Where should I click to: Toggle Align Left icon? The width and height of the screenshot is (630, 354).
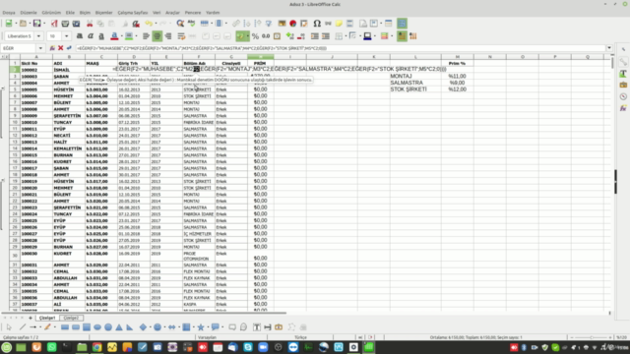[146, 36]
